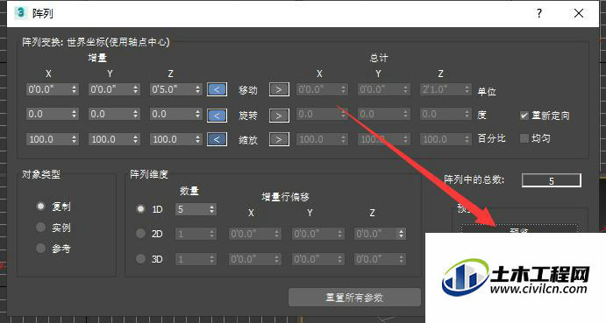Image resolution: width=606 pixels, height=323 pixels.
Task: Close the 阵列 dialog
Action: pos(579,13)
